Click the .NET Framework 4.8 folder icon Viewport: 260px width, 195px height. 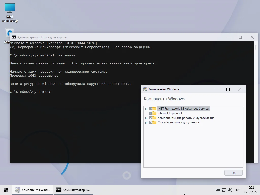[154, 109]
